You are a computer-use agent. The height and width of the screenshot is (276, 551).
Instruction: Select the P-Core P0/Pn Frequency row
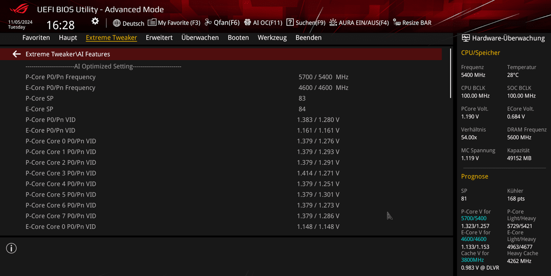pos(221,77)
